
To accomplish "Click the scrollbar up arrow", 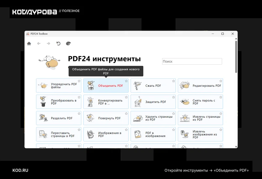I will point(236,39).
